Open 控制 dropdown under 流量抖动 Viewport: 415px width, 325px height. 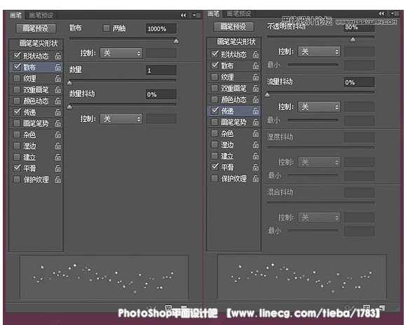(319, 107)
